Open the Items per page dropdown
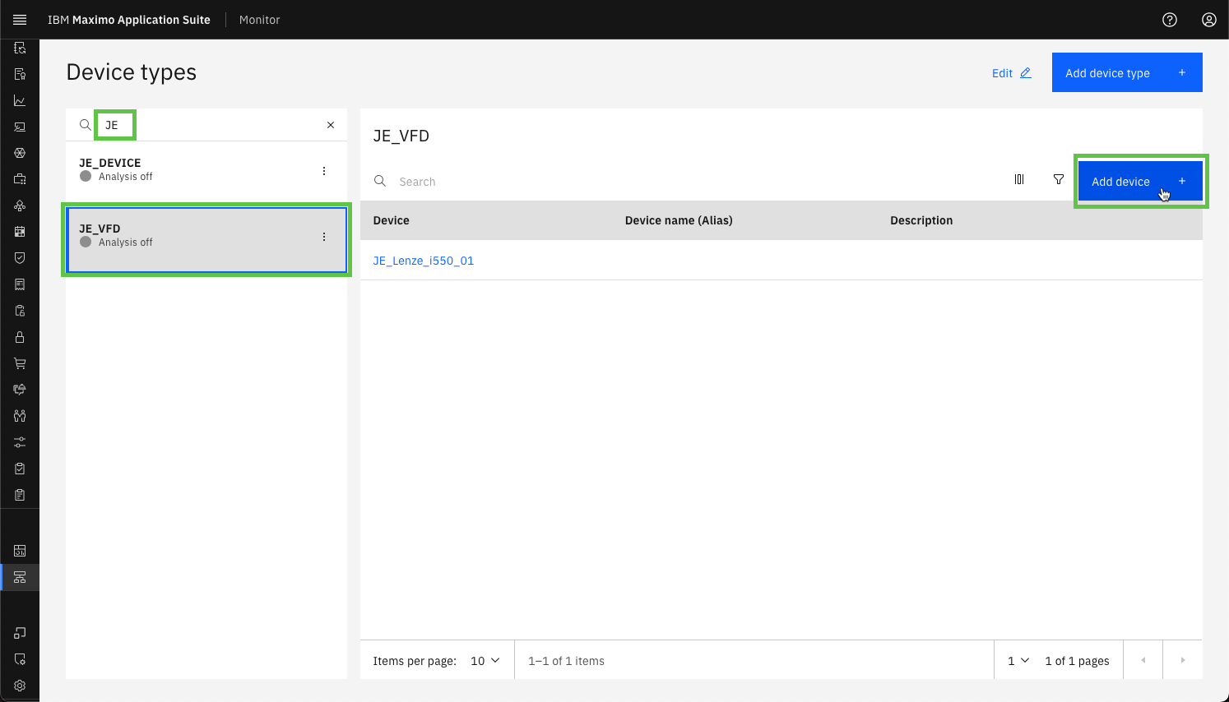1229x702 pixels. click(485, 661)
